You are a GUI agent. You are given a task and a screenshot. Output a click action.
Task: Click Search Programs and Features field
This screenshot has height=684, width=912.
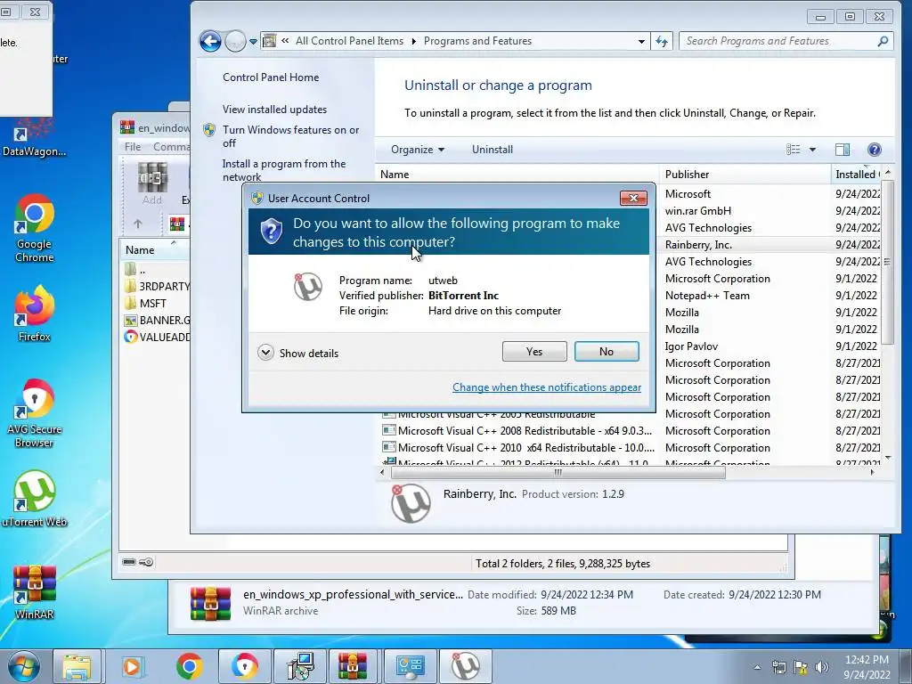(x=777, y=41)
